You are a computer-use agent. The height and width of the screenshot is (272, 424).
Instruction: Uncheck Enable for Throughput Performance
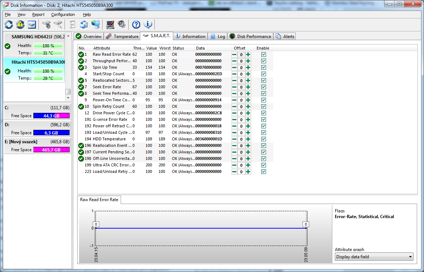click(263, 61)
